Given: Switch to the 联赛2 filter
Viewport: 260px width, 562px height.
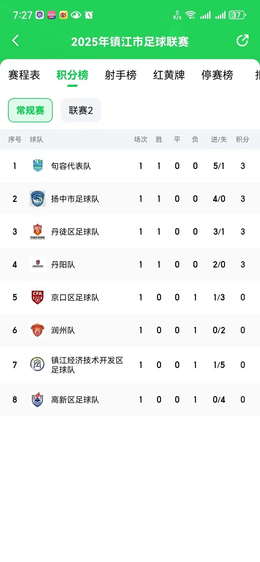Looking at the screenshot, I should (x=81, y=110).
